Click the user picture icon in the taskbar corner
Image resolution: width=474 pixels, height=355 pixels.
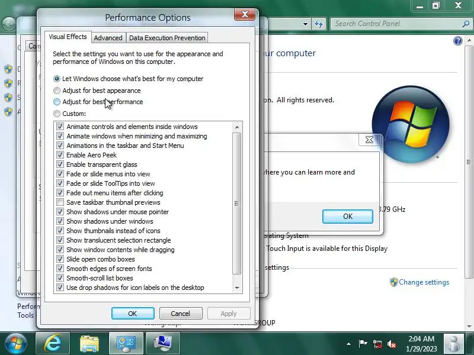coord(454,344)
